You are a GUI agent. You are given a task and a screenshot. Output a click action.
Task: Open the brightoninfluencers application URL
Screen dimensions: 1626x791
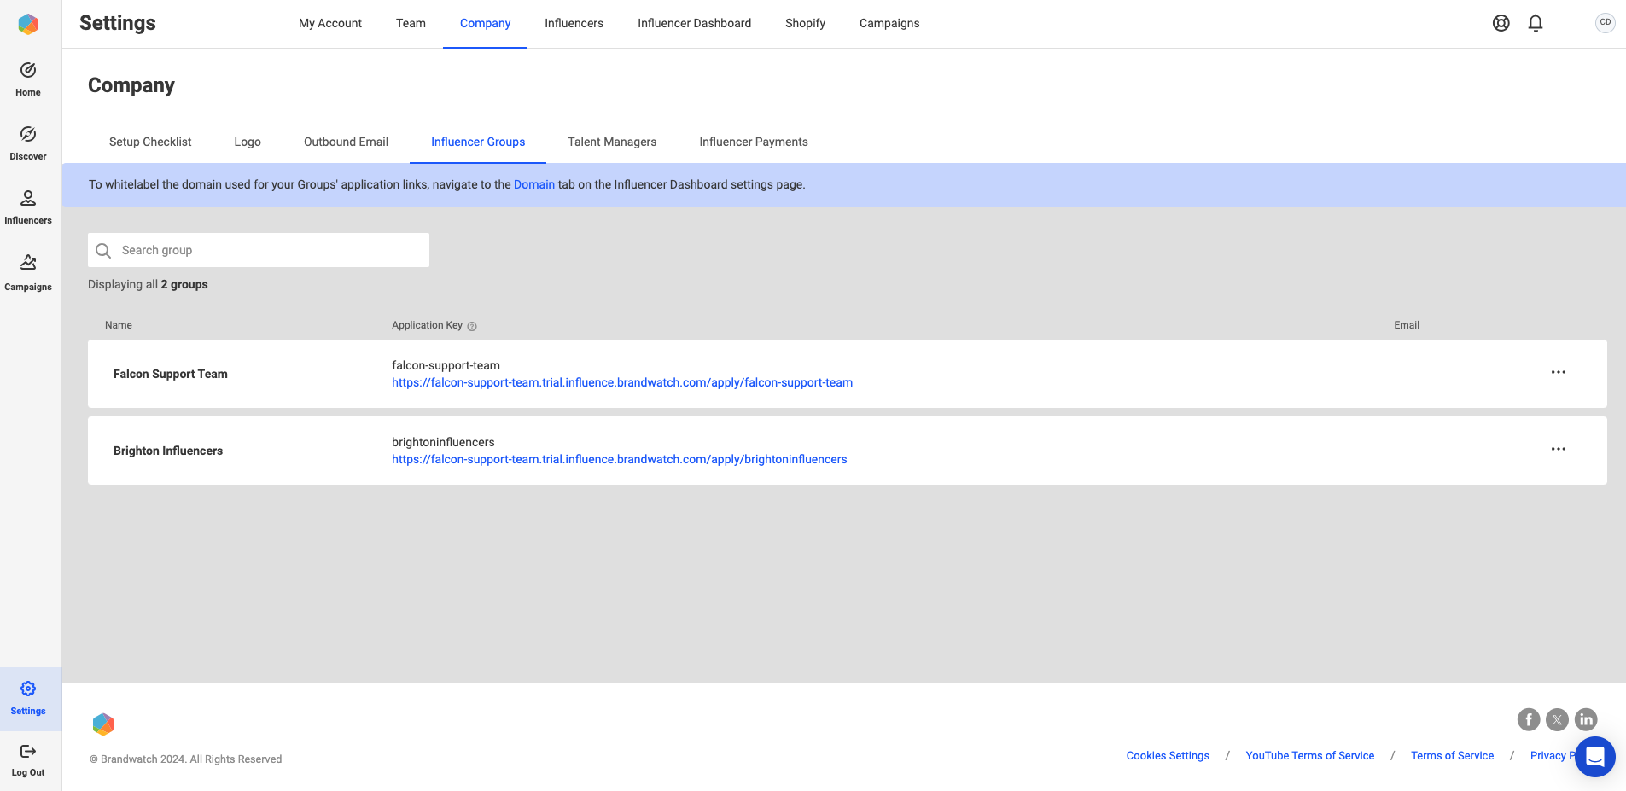click(x=620, y=459)
